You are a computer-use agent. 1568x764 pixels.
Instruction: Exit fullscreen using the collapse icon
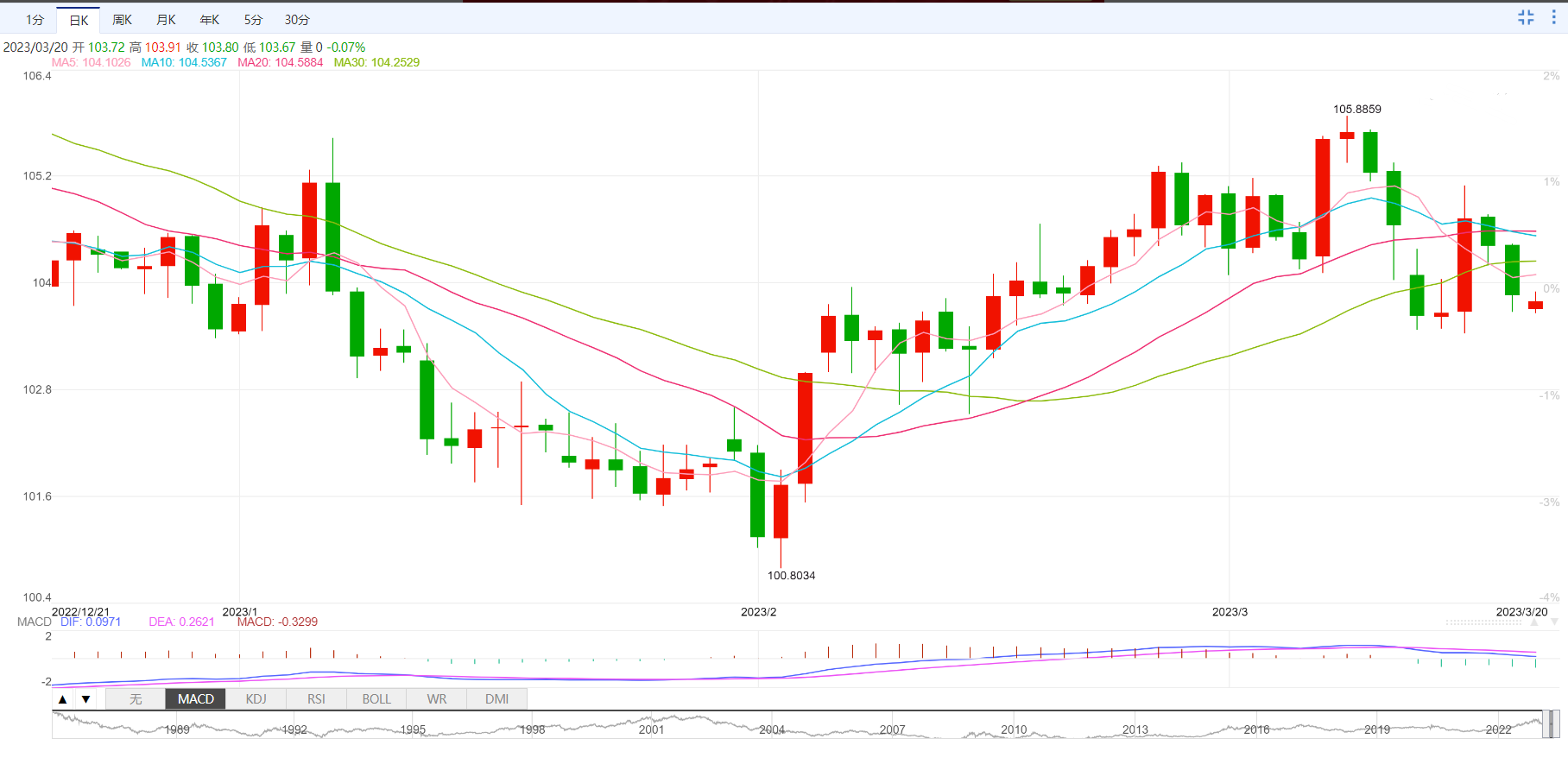1526,17
